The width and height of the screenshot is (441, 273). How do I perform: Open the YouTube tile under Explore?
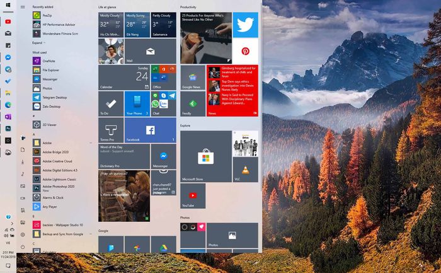pos(193,195)
